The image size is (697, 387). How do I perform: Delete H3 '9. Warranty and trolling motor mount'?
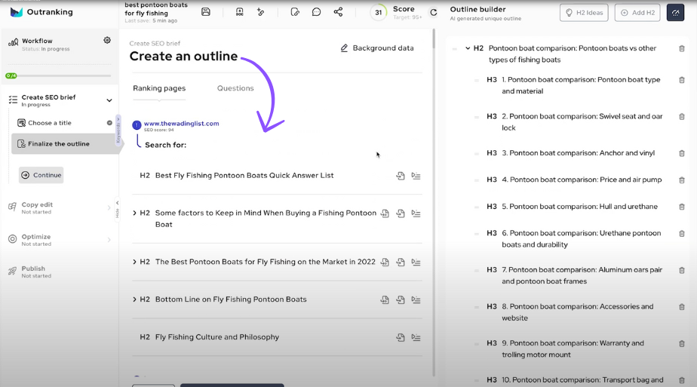click(681, 343)
